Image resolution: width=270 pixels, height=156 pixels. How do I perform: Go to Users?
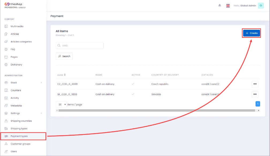(x=14, y=151)
